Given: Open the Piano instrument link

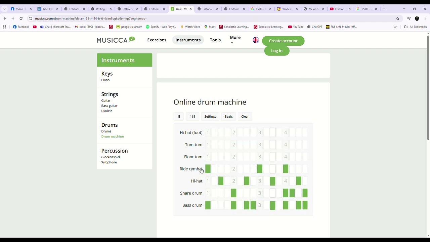Looking at the screenshot, I should coord(105,80).
